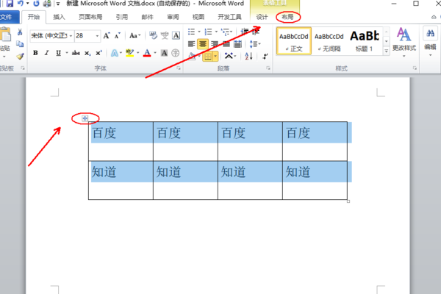Open table tools 设计 tab

(262, 17)
